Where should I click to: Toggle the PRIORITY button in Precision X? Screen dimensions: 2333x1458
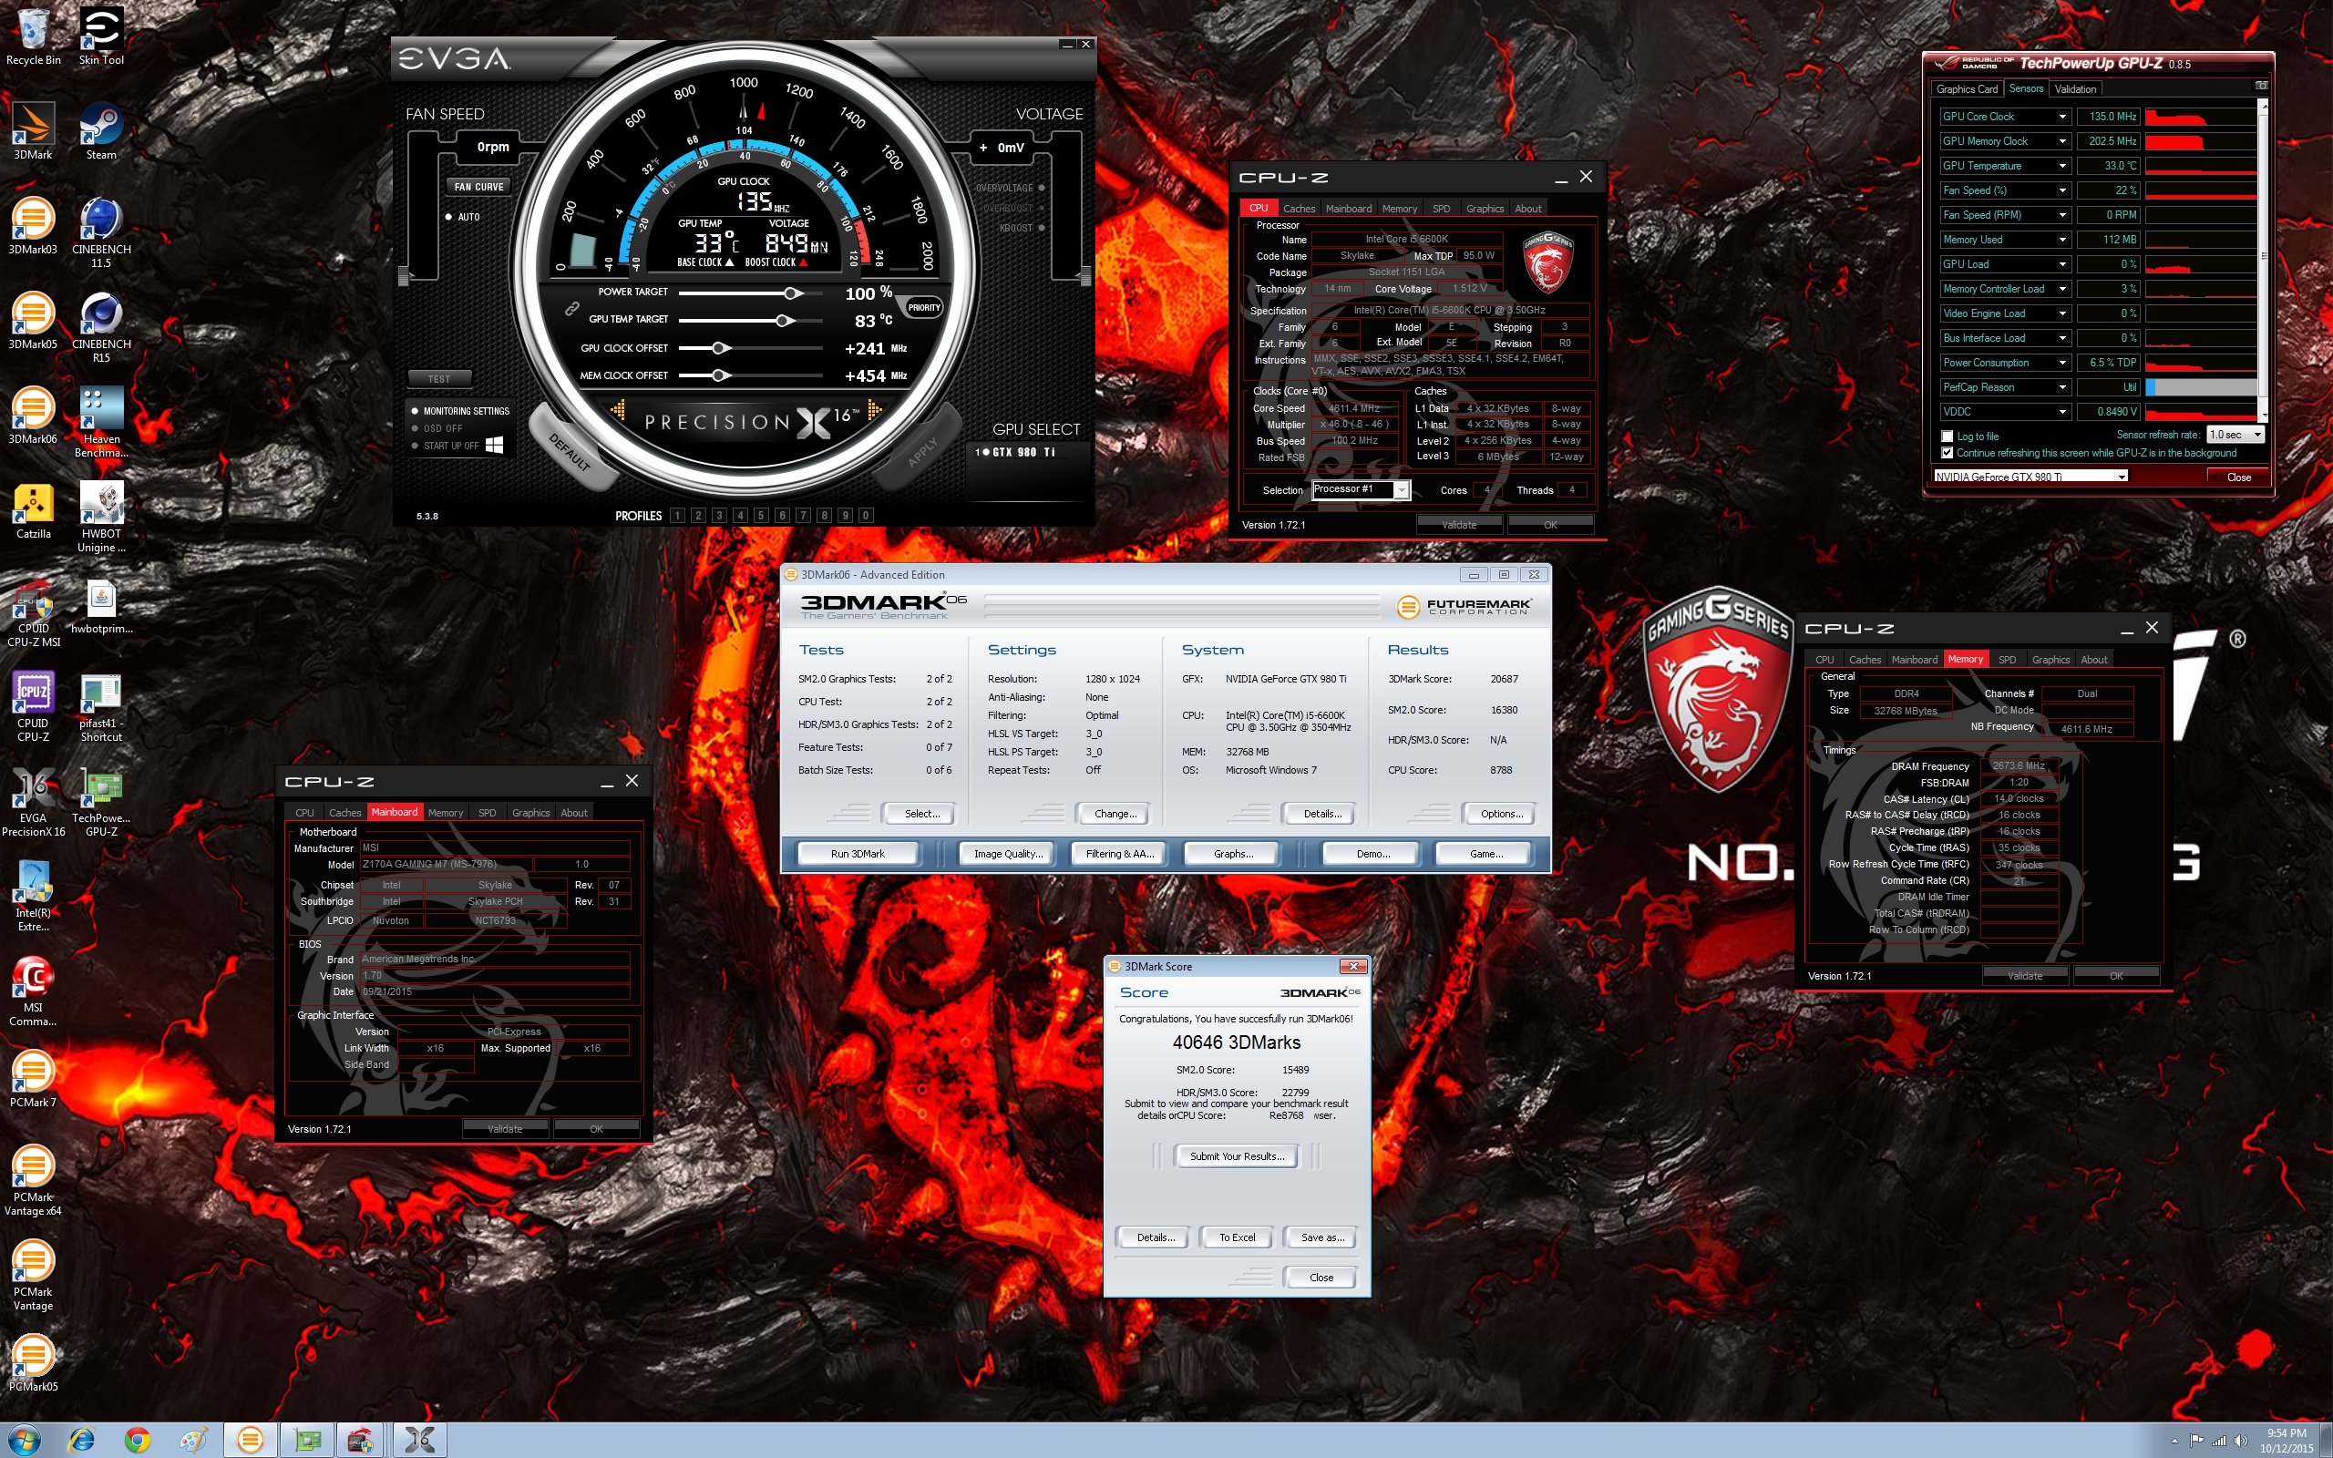click(x=922, y=308)
